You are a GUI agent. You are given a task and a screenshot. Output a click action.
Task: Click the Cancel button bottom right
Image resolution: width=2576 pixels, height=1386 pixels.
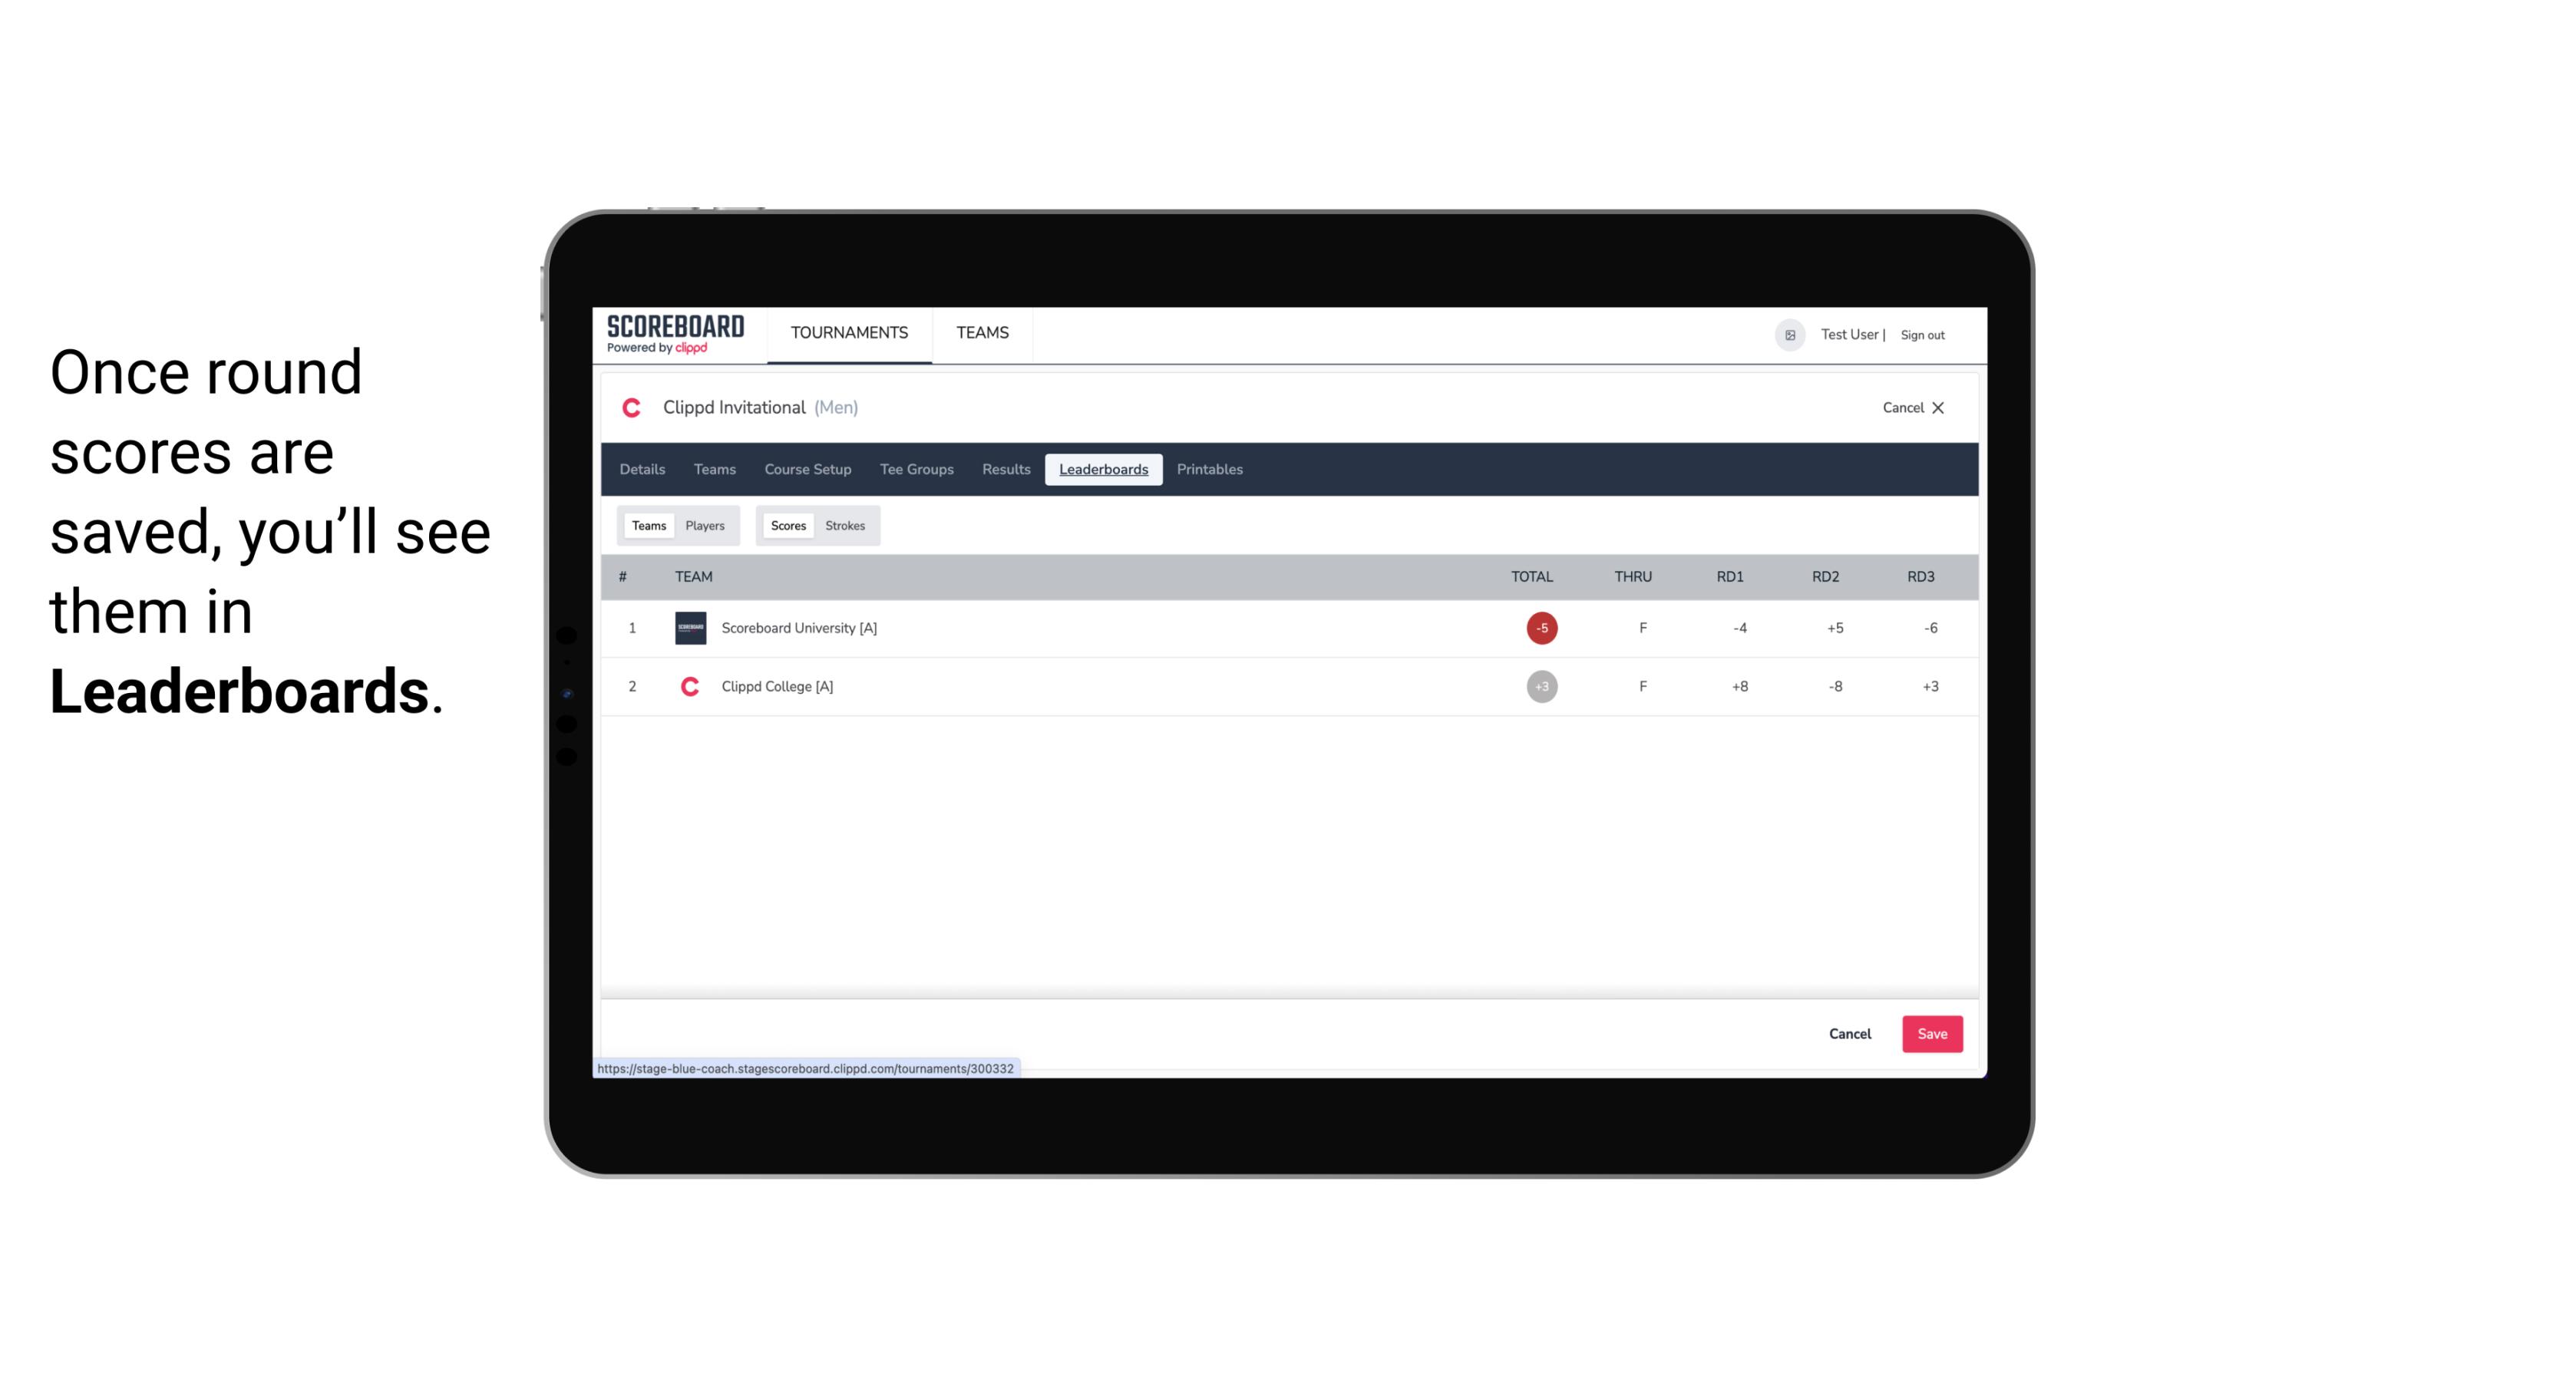click(1849, 1033)
